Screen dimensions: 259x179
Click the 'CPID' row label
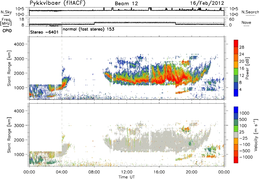click(x=7, y=31)
